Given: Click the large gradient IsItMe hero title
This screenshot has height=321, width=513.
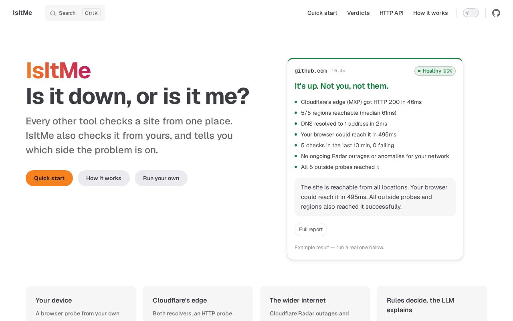Looking at the screenshot, I should [x=58, y=70].
